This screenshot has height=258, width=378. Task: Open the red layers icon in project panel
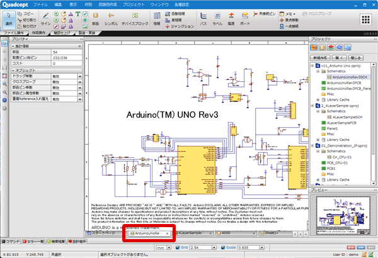331,47
